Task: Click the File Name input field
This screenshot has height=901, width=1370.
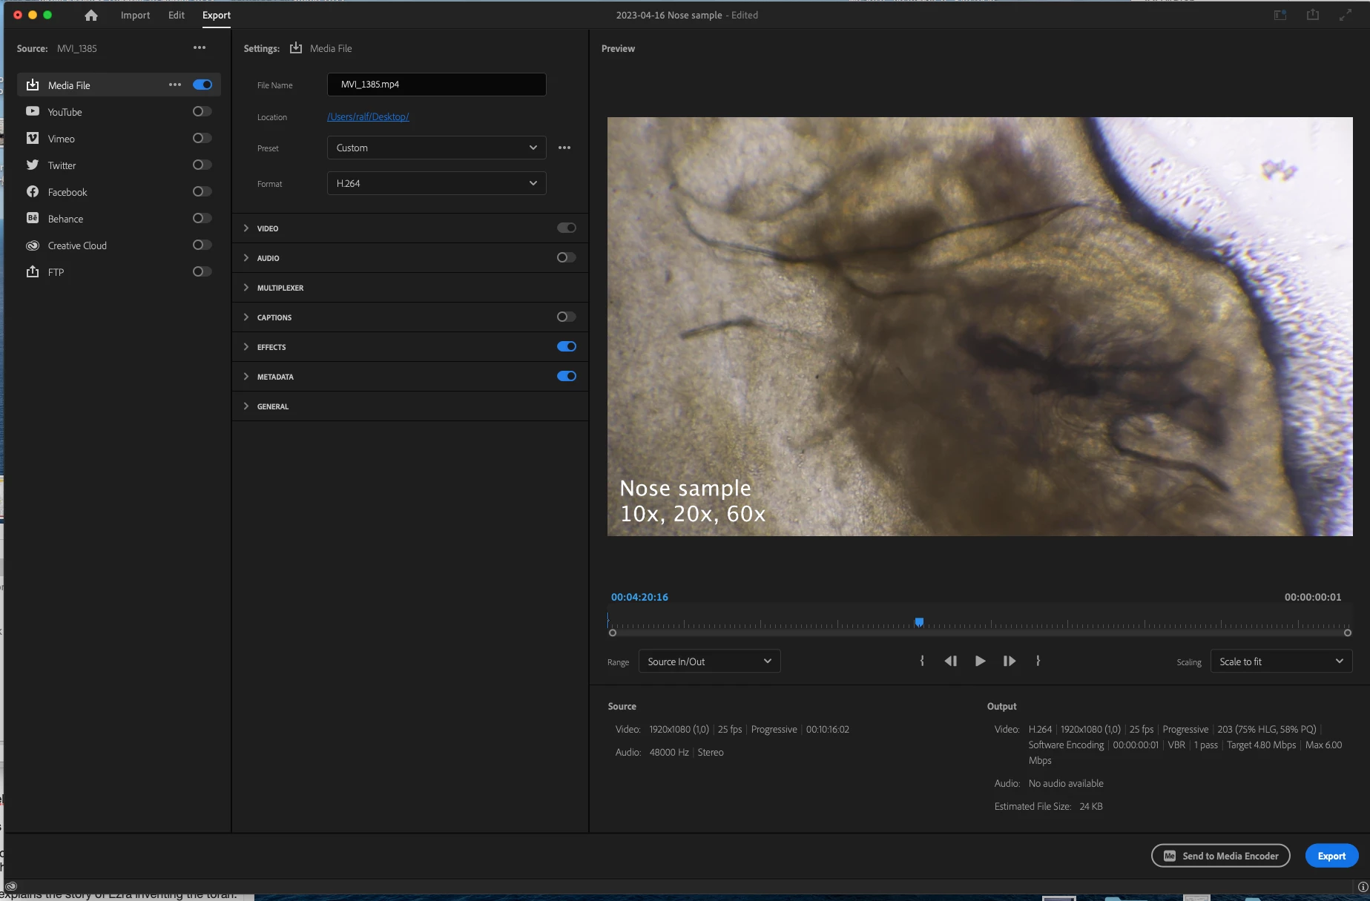Action: 436,85
